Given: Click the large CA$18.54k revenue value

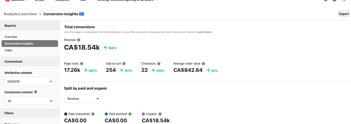Looking at the screenshot, I should [82, 47].
